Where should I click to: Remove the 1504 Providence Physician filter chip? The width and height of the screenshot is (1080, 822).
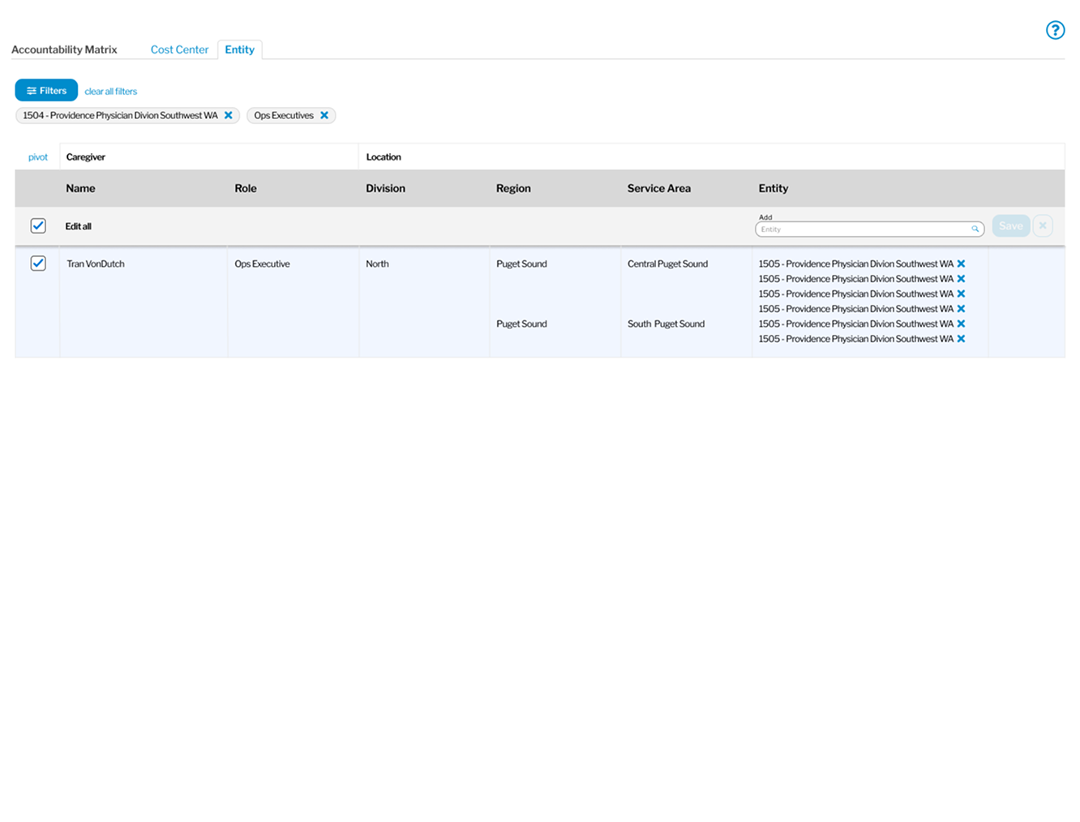click(x=229, y=115)
